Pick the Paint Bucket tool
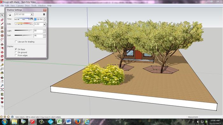 [2, 73]
